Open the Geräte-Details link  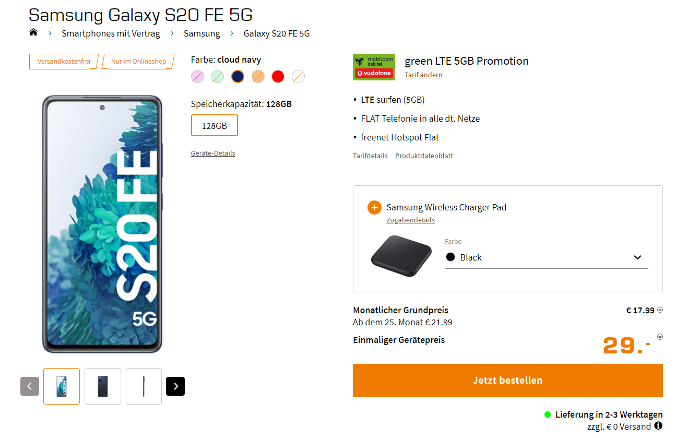tap(213, 153)
